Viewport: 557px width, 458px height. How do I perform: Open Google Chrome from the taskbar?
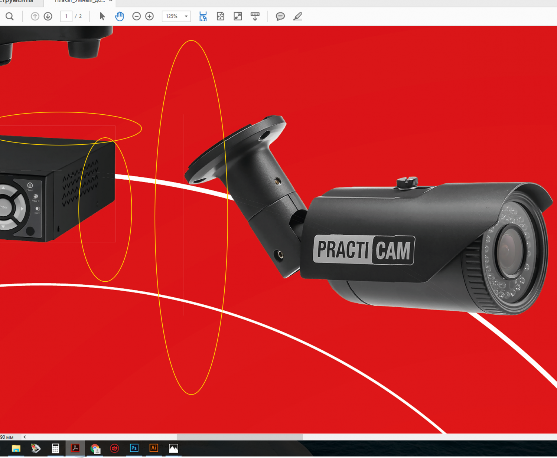point(95,448)
